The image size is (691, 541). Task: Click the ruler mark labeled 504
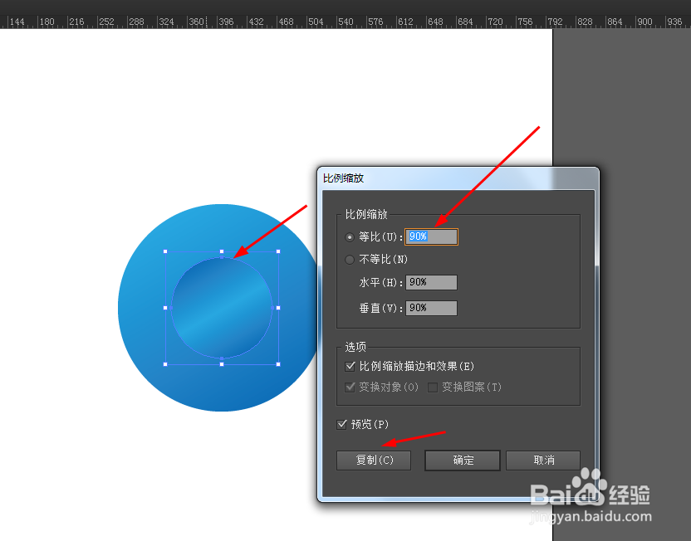(x=316, y=22)
